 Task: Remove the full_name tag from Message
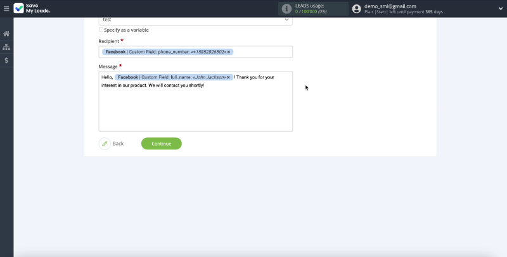pos(228,77)
